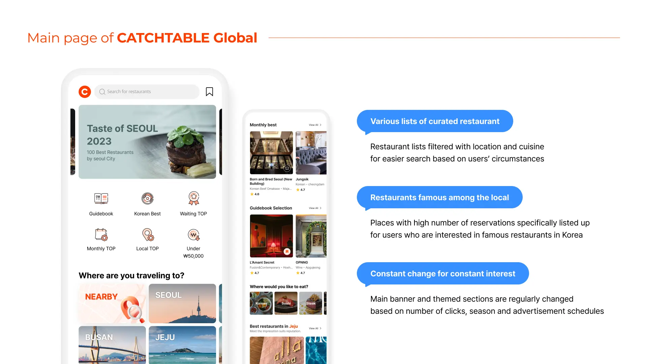Select the Monthly TOP calendar icon
This screenshot has height=364, width=647.
pyautogui.click(x=101, y=234)
